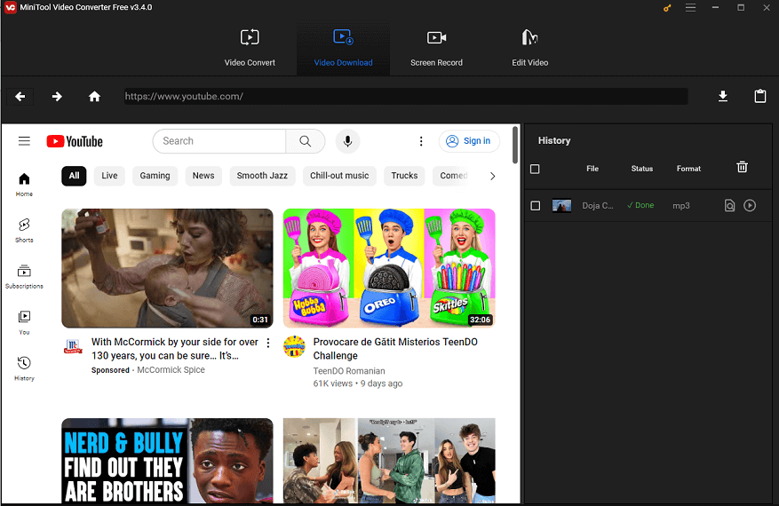Open more options for McCormick ad
This screenshot has height=506, width=779.
pyautogui.click(x=268, y=343)
